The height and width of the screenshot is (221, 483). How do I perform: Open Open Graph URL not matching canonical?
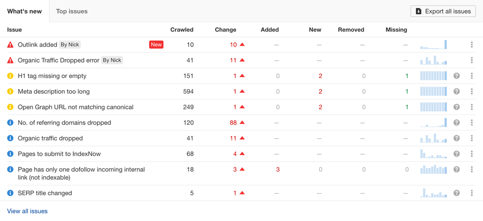tap(75, 107)
